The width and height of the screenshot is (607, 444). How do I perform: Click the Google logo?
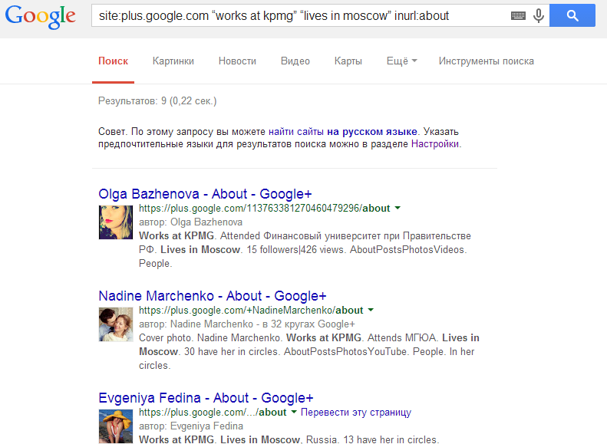click(x=40, y=17)
